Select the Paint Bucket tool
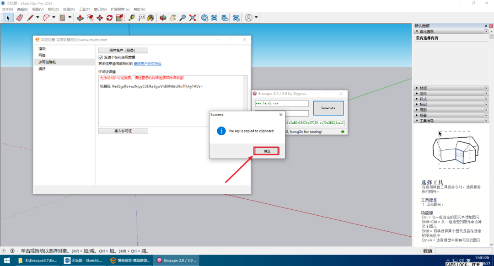494x266 pixels. click(150, 18)
